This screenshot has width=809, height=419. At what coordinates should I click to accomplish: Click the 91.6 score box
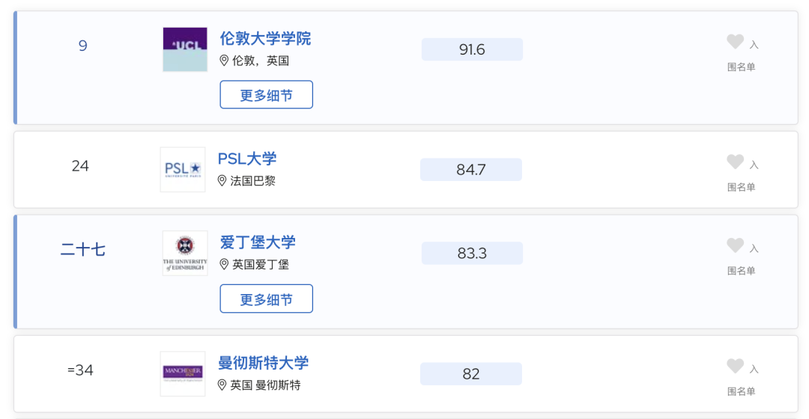472,49
